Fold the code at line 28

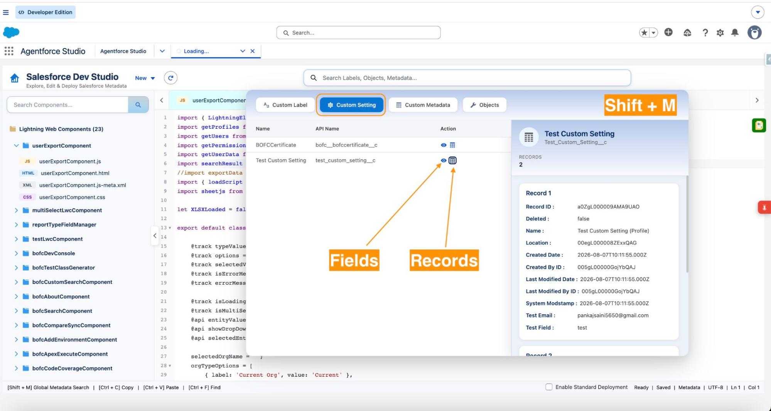click(x=170, y=366)
